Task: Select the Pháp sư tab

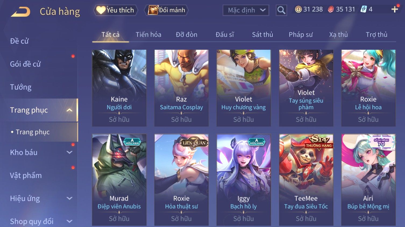Action: (x=301, y=35)
